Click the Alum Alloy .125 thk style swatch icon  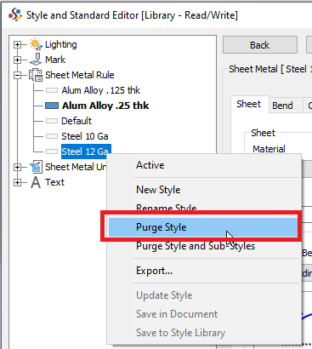pos(52,90)
